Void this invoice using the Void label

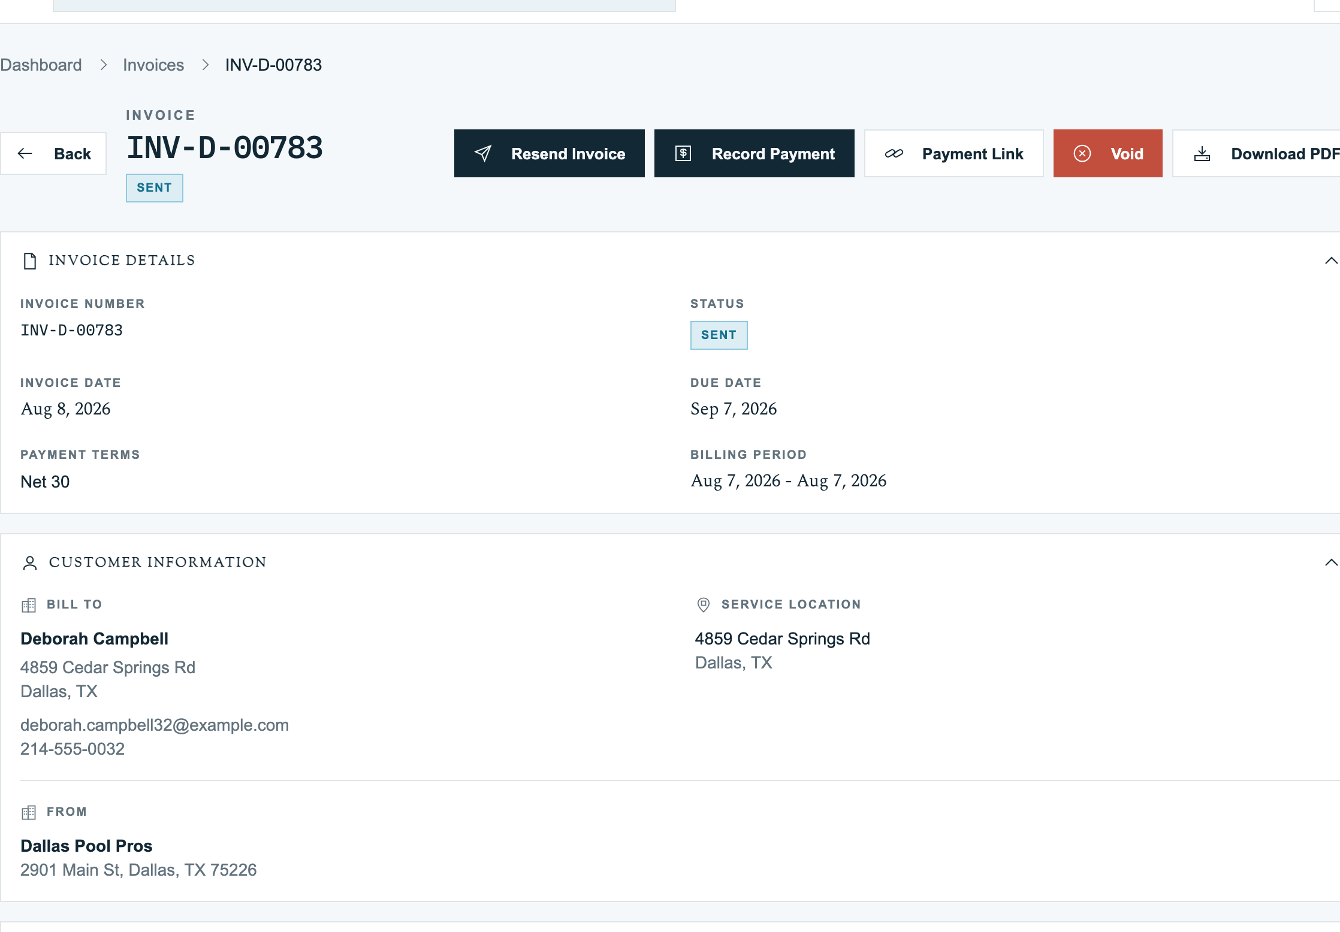coord(1127,154)
